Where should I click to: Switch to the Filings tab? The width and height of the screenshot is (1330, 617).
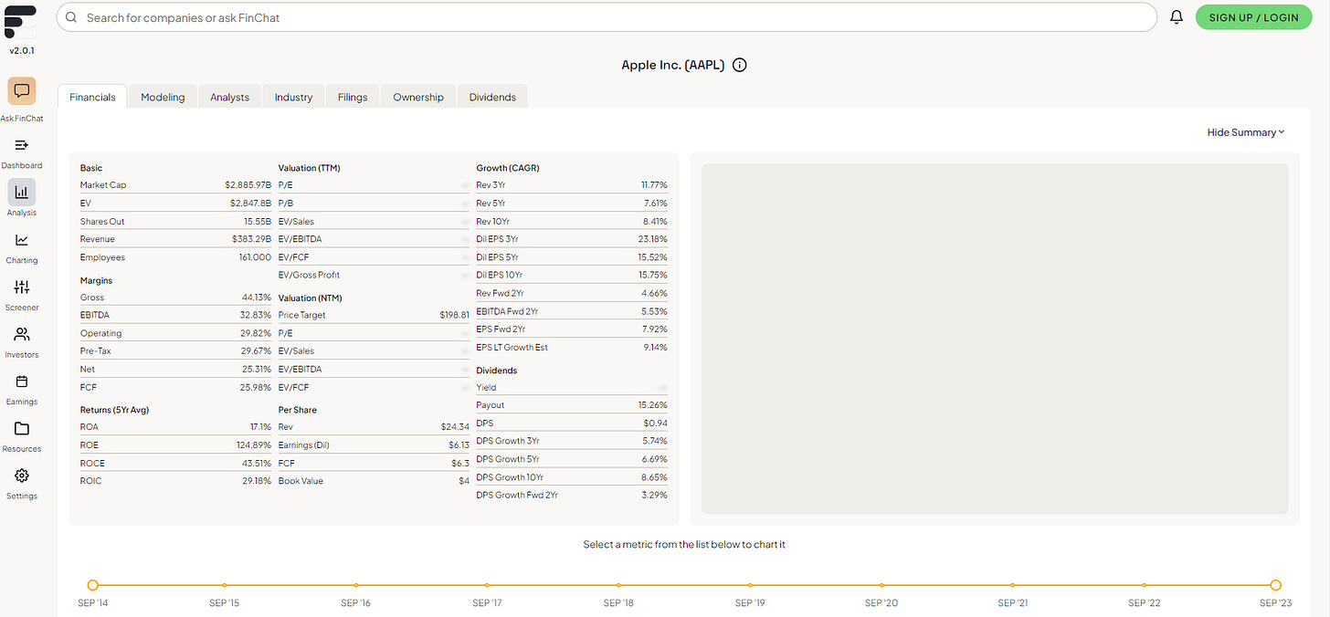[x=353, y=97]
